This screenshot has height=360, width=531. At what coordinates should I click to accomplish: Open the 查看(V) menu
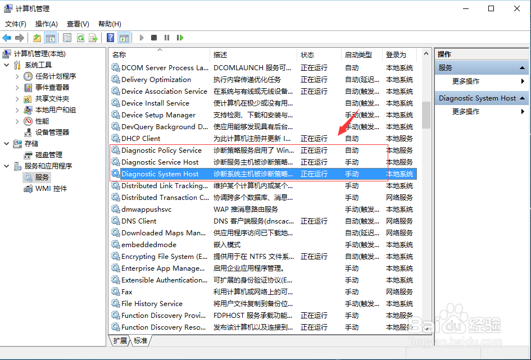(x=77, y=24)
